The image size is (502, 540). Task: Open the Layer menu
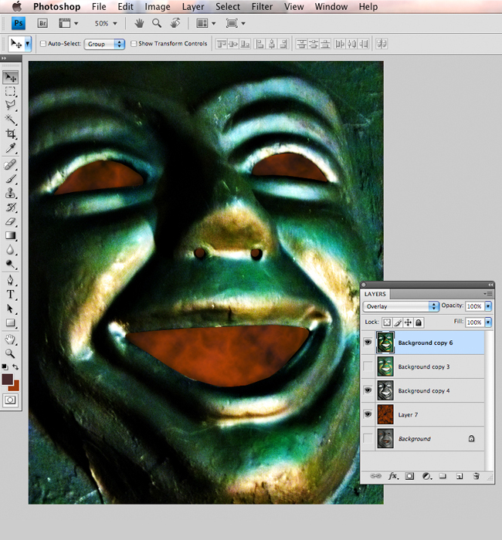click(x=193, y=6)
